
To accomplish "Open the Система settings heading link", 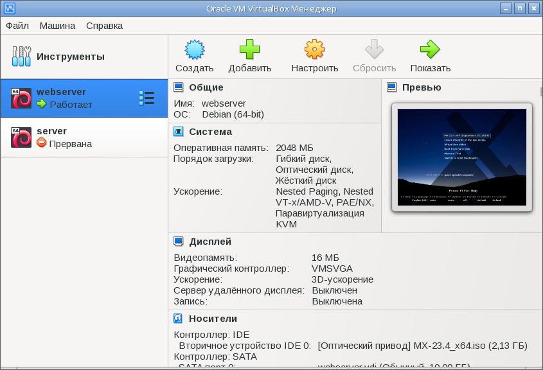I will pos(211,132).
